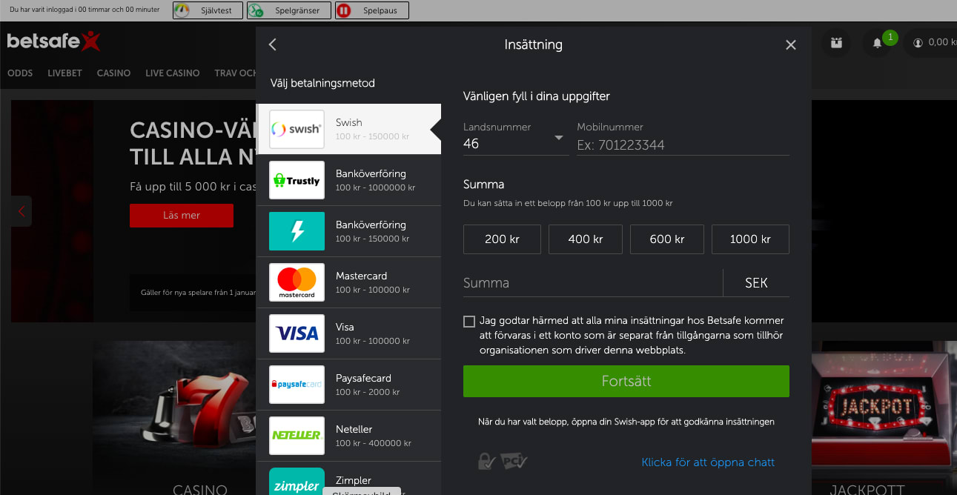Click the Paysafecard logo
Viewport: 957px width, 495px height.
point(297,385)
